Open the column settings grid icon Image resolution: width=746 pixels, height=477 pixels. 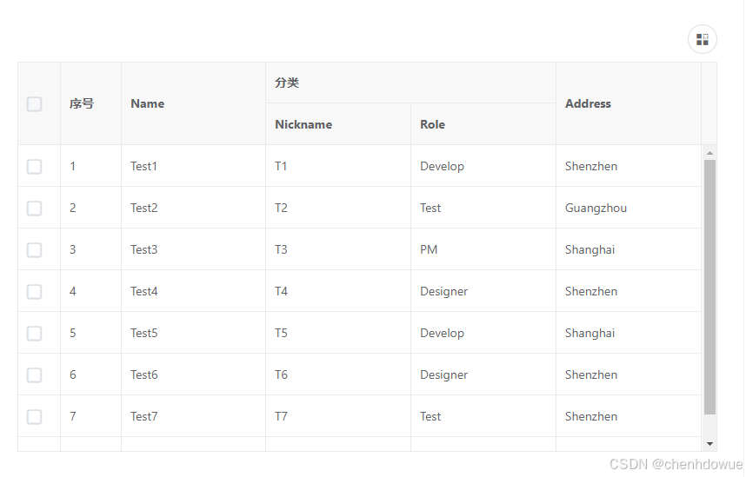point(703,39)
